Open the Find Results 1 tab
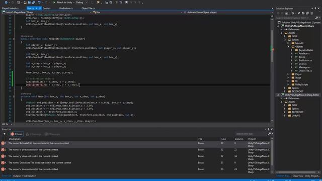 [29, 176]
